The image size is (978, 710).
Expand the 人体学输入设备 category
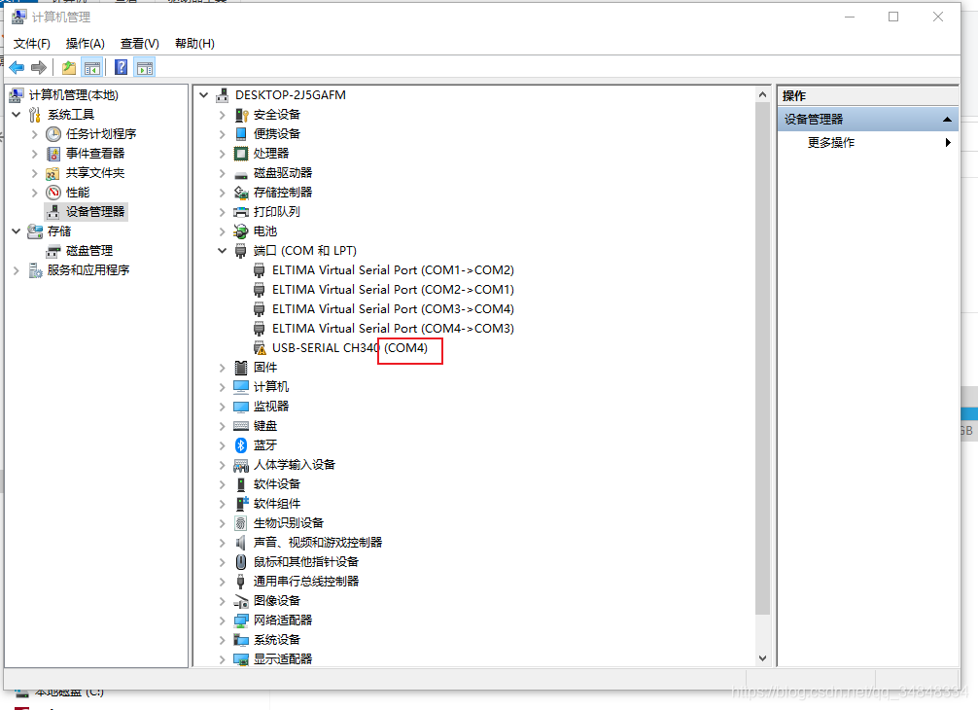[x=222, y=465]
